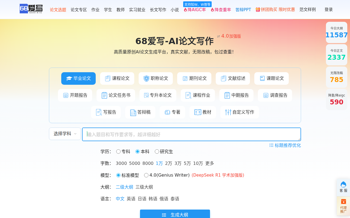
Task: Click the 课程作业 icon
Action: [188, 95]
